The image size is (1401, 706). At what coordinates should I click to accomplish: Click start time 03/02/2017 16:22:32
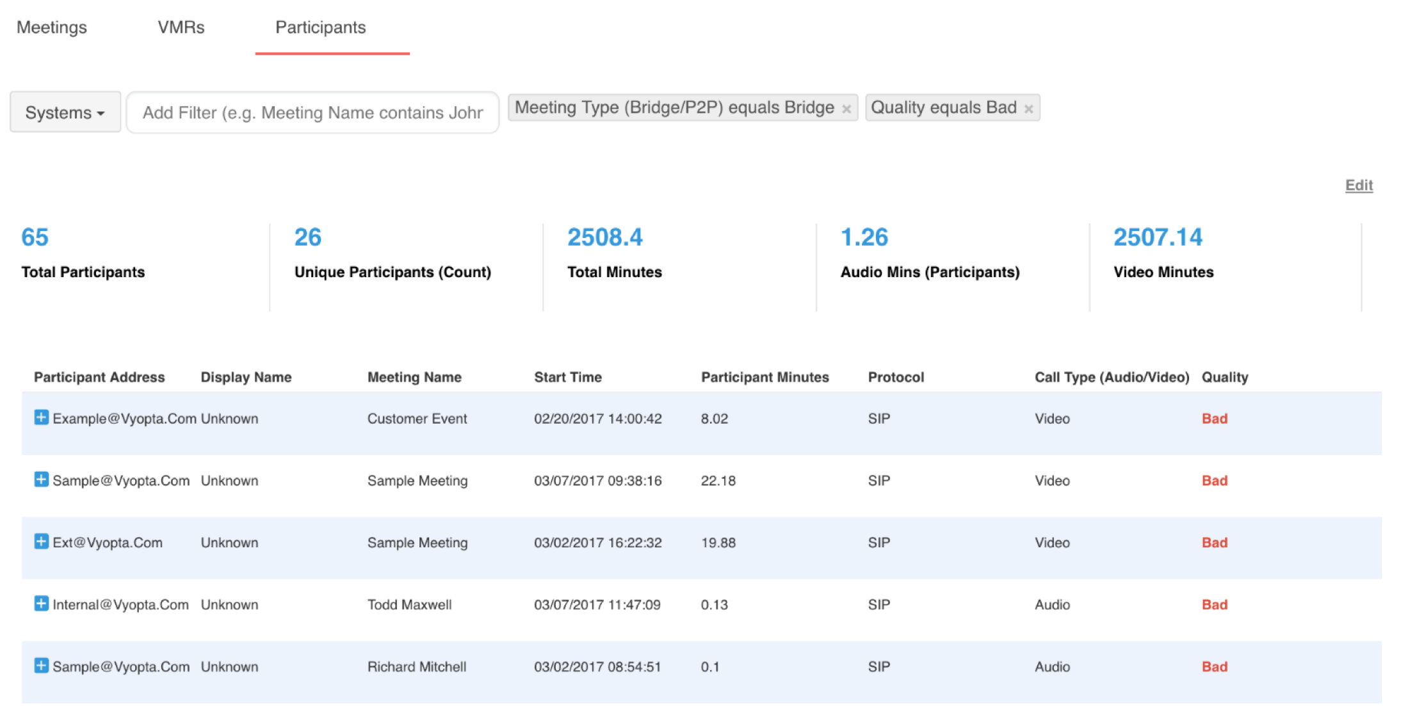(x=597, y=543)
